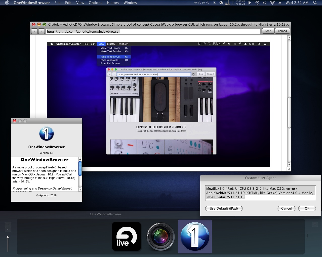
Task: Open the View menu
Action: 80,3
